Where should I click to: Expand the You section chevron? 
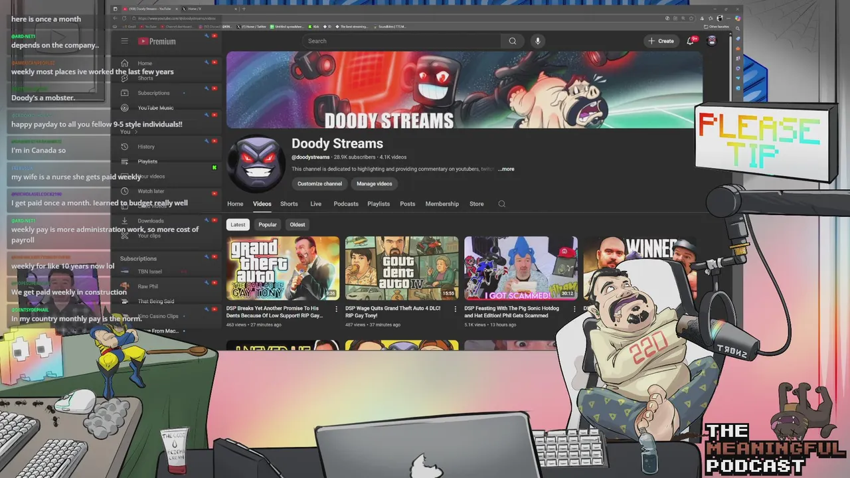coord(136,132)
